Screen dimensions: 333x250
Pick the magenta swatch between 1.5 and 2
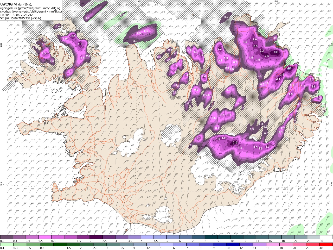click(x=83, y=237)
